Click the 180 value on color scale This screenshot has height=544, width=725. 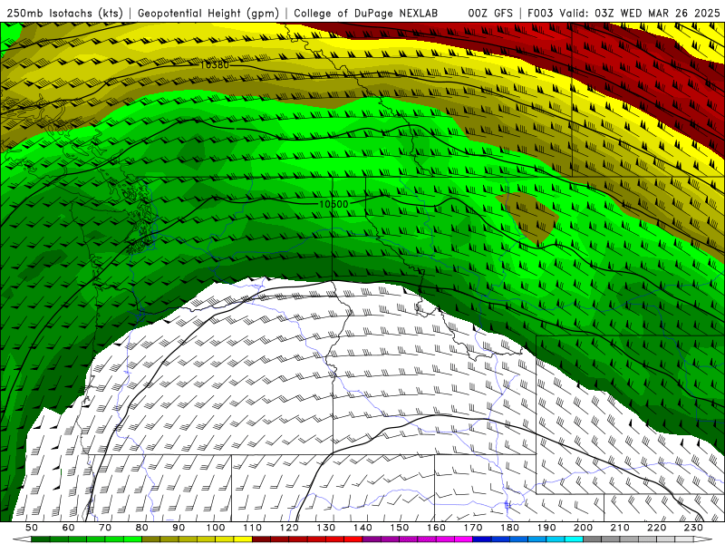pyautogui.click(x=509, y=528)
